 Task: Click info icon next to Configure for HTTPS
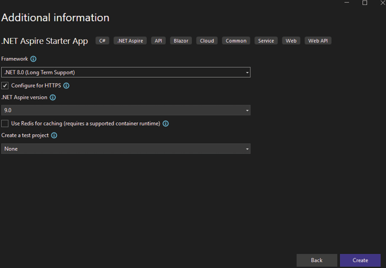click(x=66, y=86)
